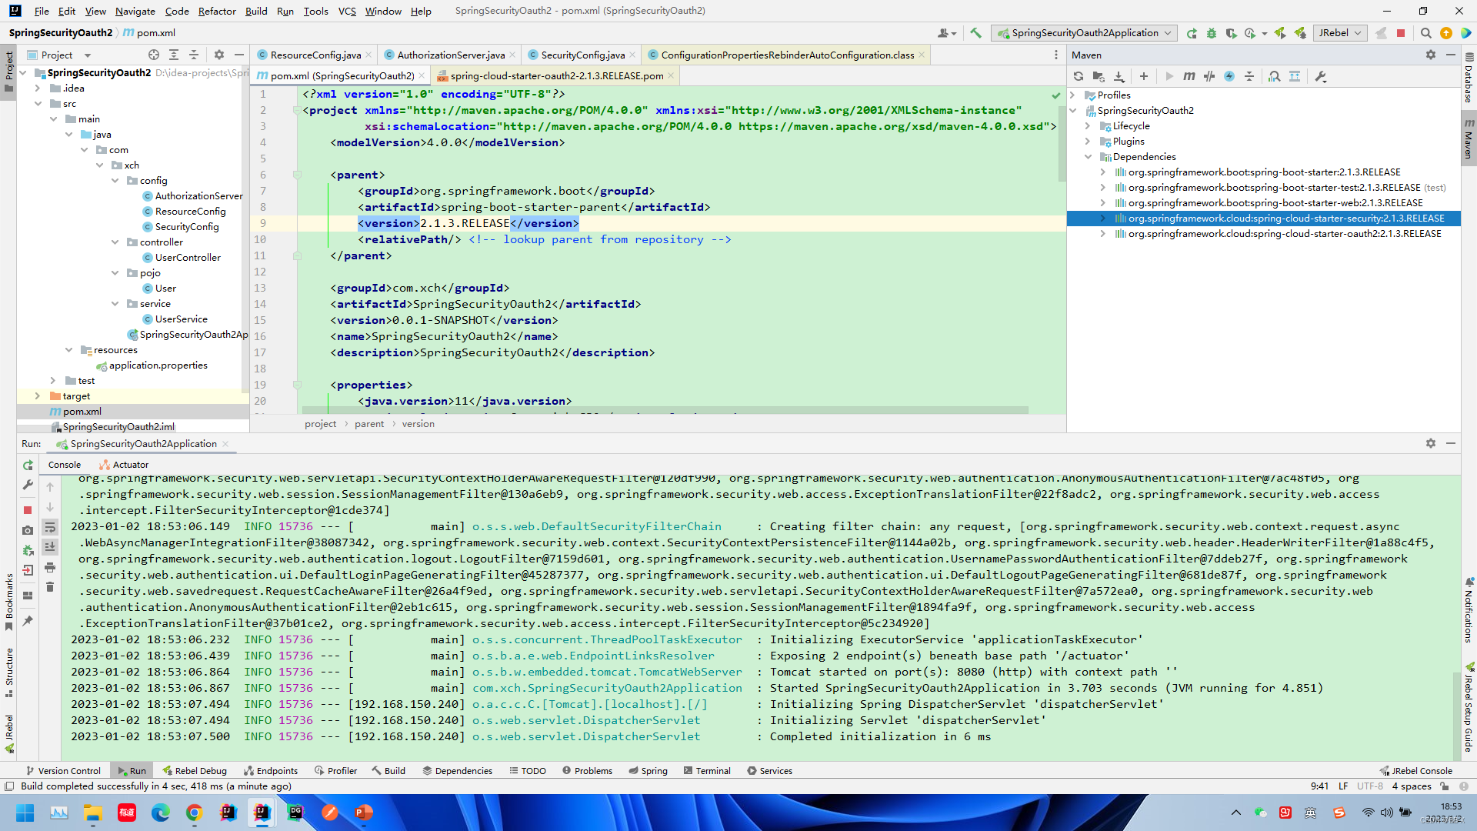Clear console output with trash icon

pyautogui.click(x=50, y=587)
